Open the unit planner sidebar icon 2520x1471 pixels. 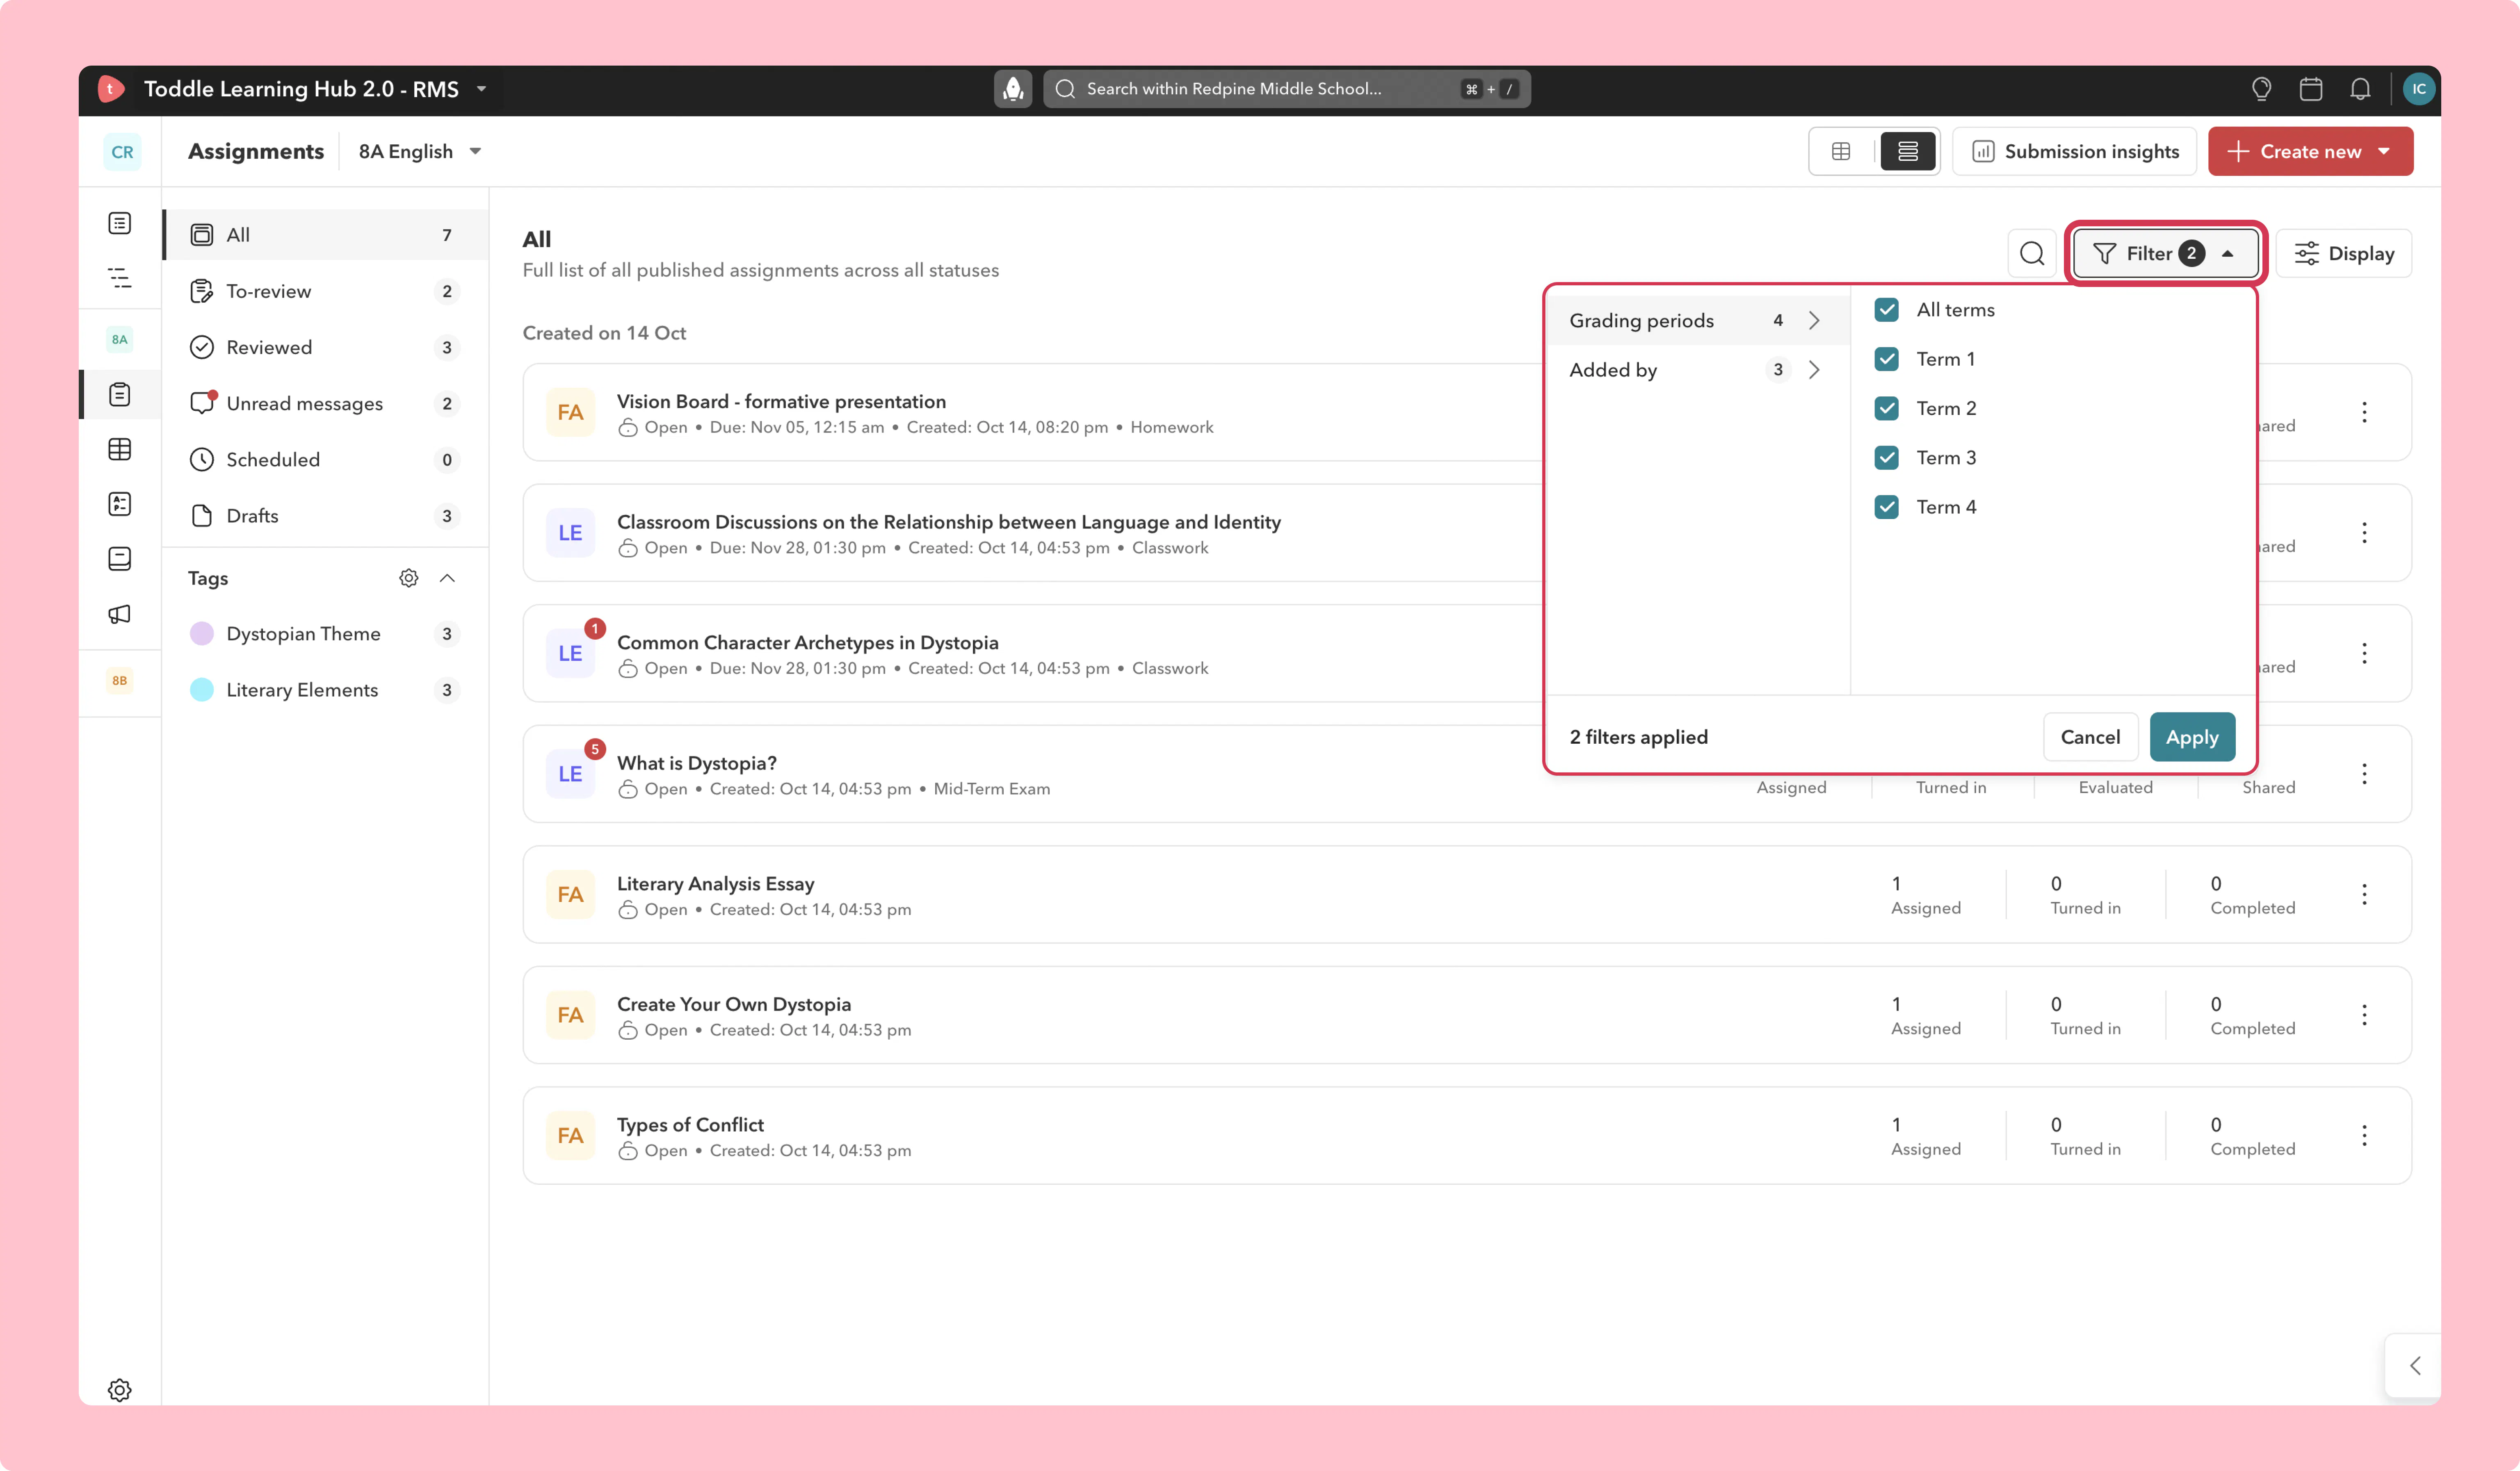pos(120,278)
